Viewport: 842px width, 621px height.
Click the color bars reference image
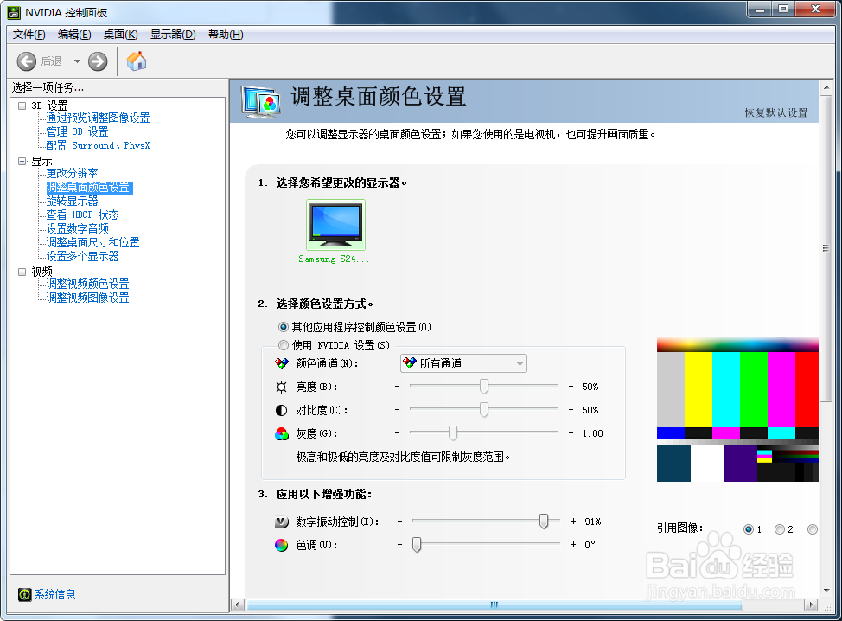[x=737, y=409]
